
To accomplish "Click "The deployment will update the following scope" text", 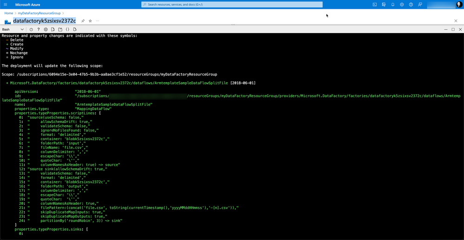I will (52, 66).
